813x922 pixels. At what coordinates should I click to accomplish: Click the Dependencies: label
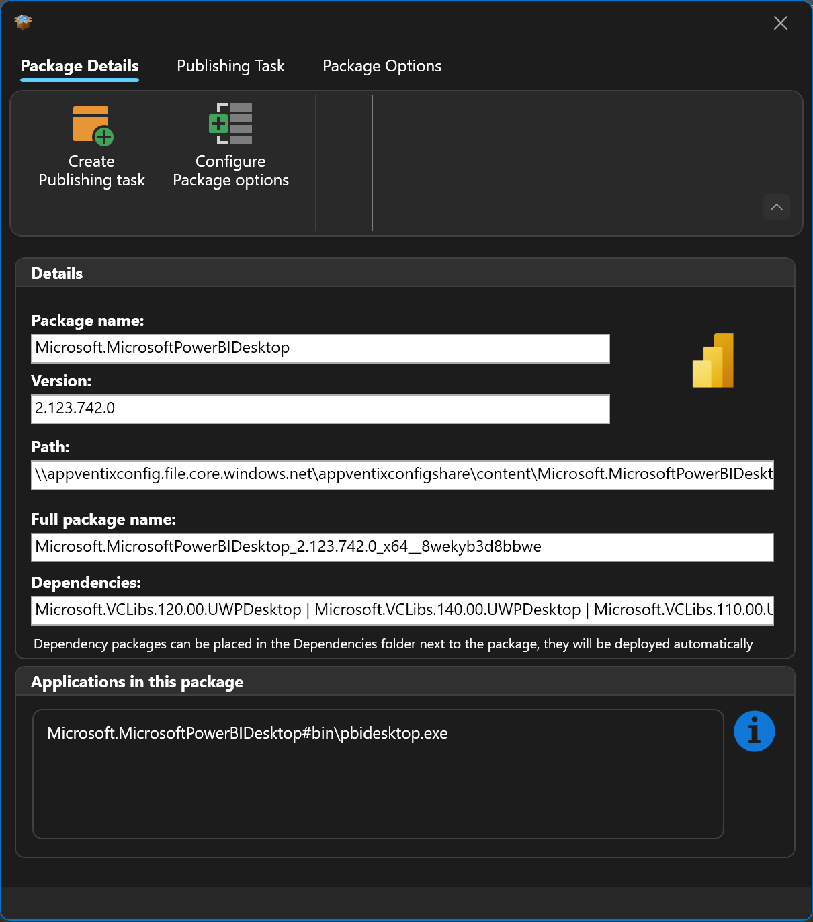click(x=86, y=583)
